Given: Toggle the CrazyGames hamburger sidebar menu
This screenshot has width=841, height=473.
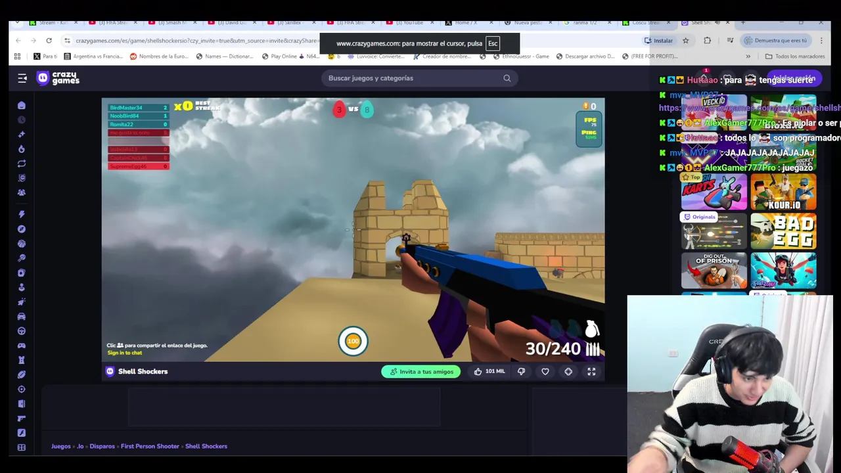Looking at the screenshot, I should [22, 78].
